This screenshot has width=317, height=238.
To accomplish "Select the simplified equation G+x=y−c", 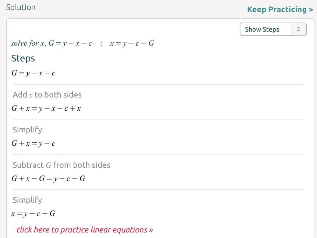I will (34, 143).
